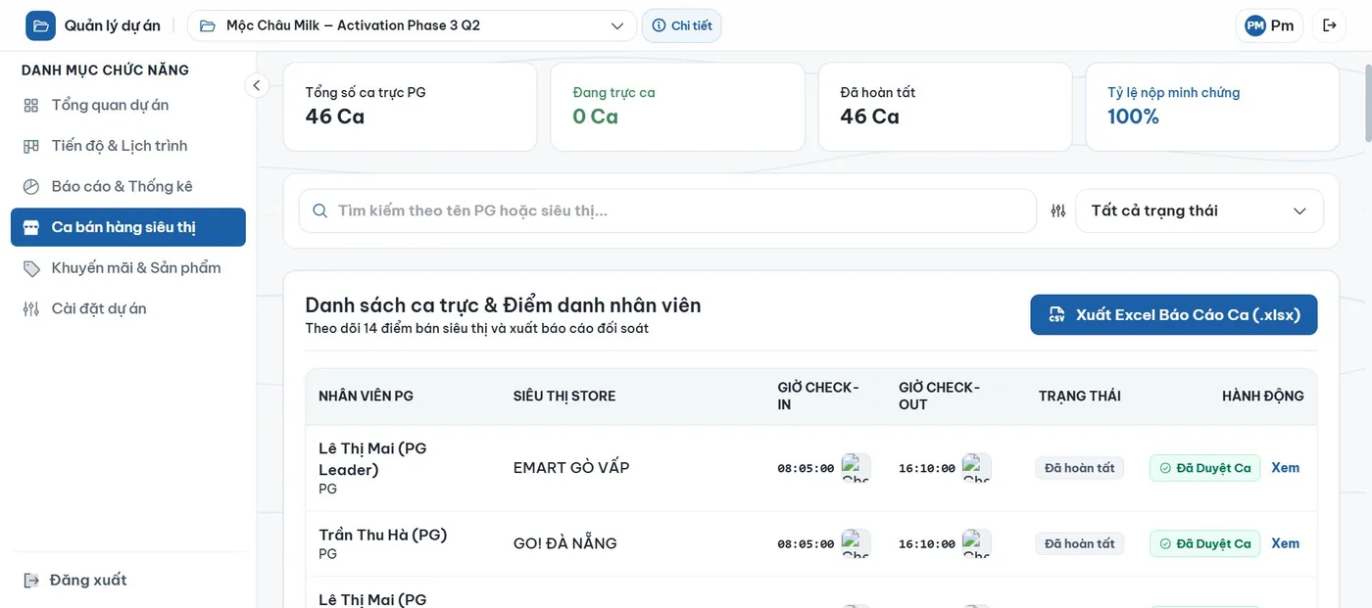Click the Khuyến mãi & Sản phẩm tag icon
Image resolution: width=1372 pixels, height=608 pixels.
pos(31,267)
